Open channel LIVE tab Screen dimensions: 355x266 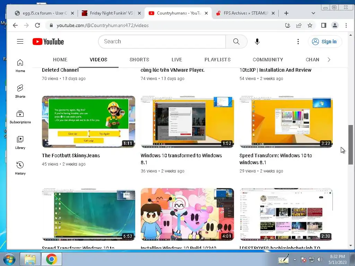[177, 60]
